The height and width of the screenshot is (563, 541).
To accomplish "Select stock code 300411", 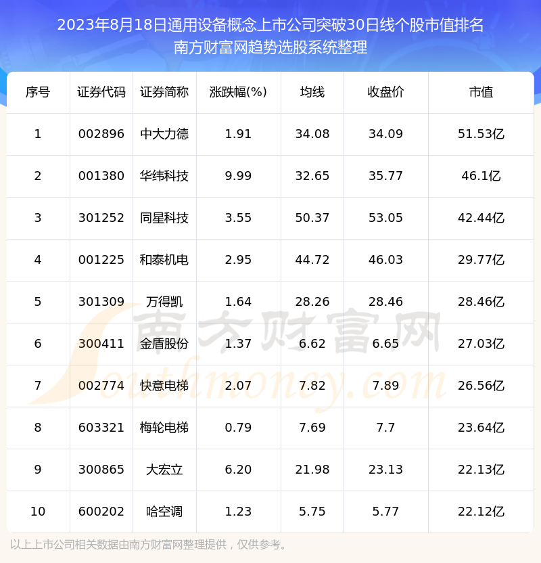I will coord(101,344).
